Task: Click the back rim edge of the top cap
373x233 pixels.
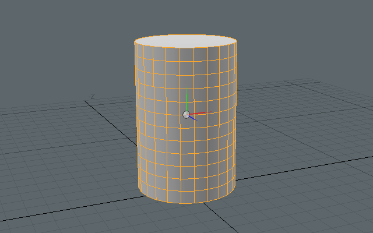Action: 186,34
